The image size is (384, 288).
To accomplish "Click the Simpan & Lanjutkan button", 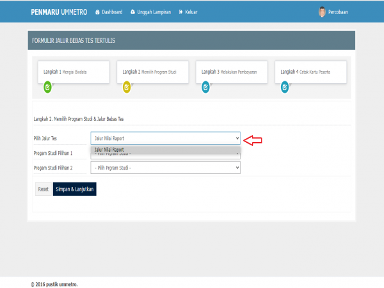I will pyautogui.click(x=74, y=189).
